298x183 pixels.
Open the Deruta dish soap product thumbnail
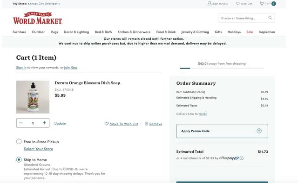point(33,97)
